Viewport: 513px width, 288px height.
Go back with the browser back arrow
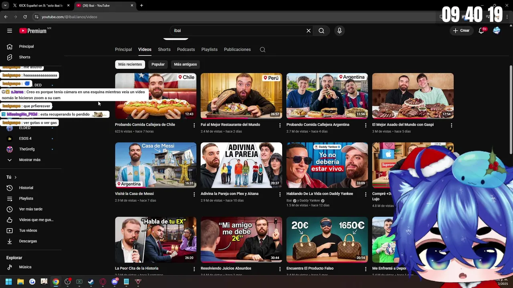click(x=6, y=17)
